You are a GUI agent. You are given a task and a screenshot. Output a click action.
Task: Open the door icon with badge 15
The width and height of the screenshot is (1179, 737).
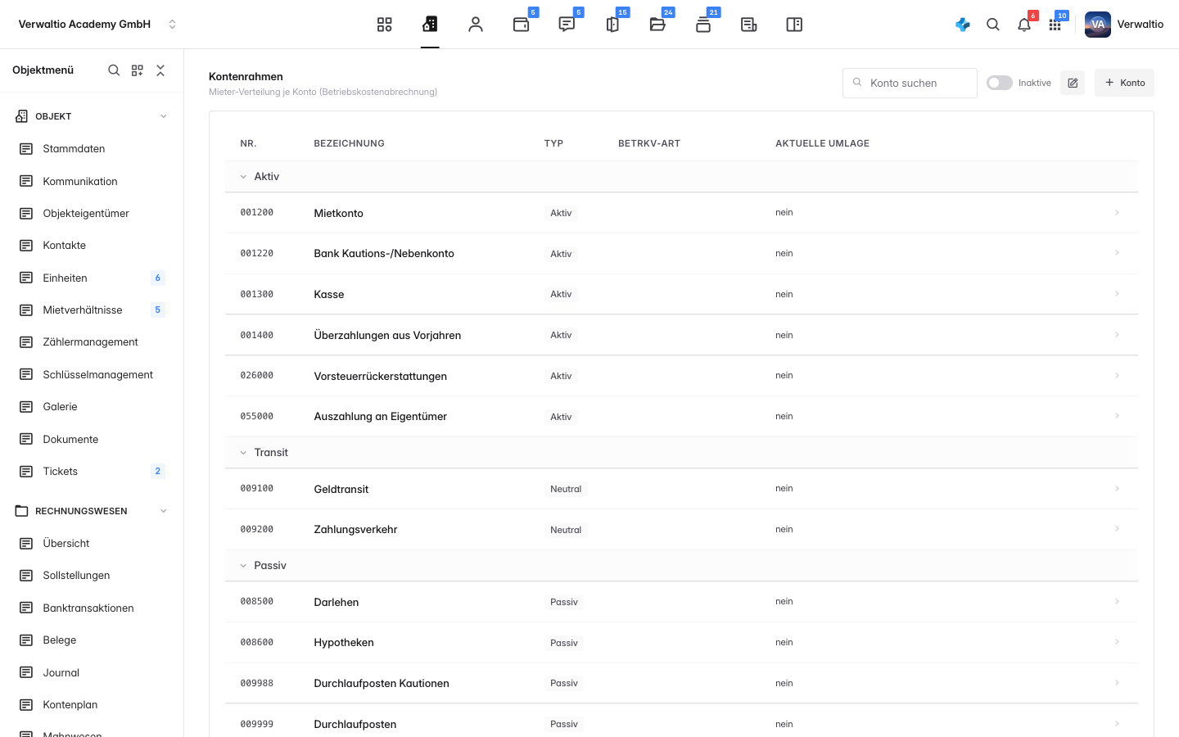click(612, 25)
